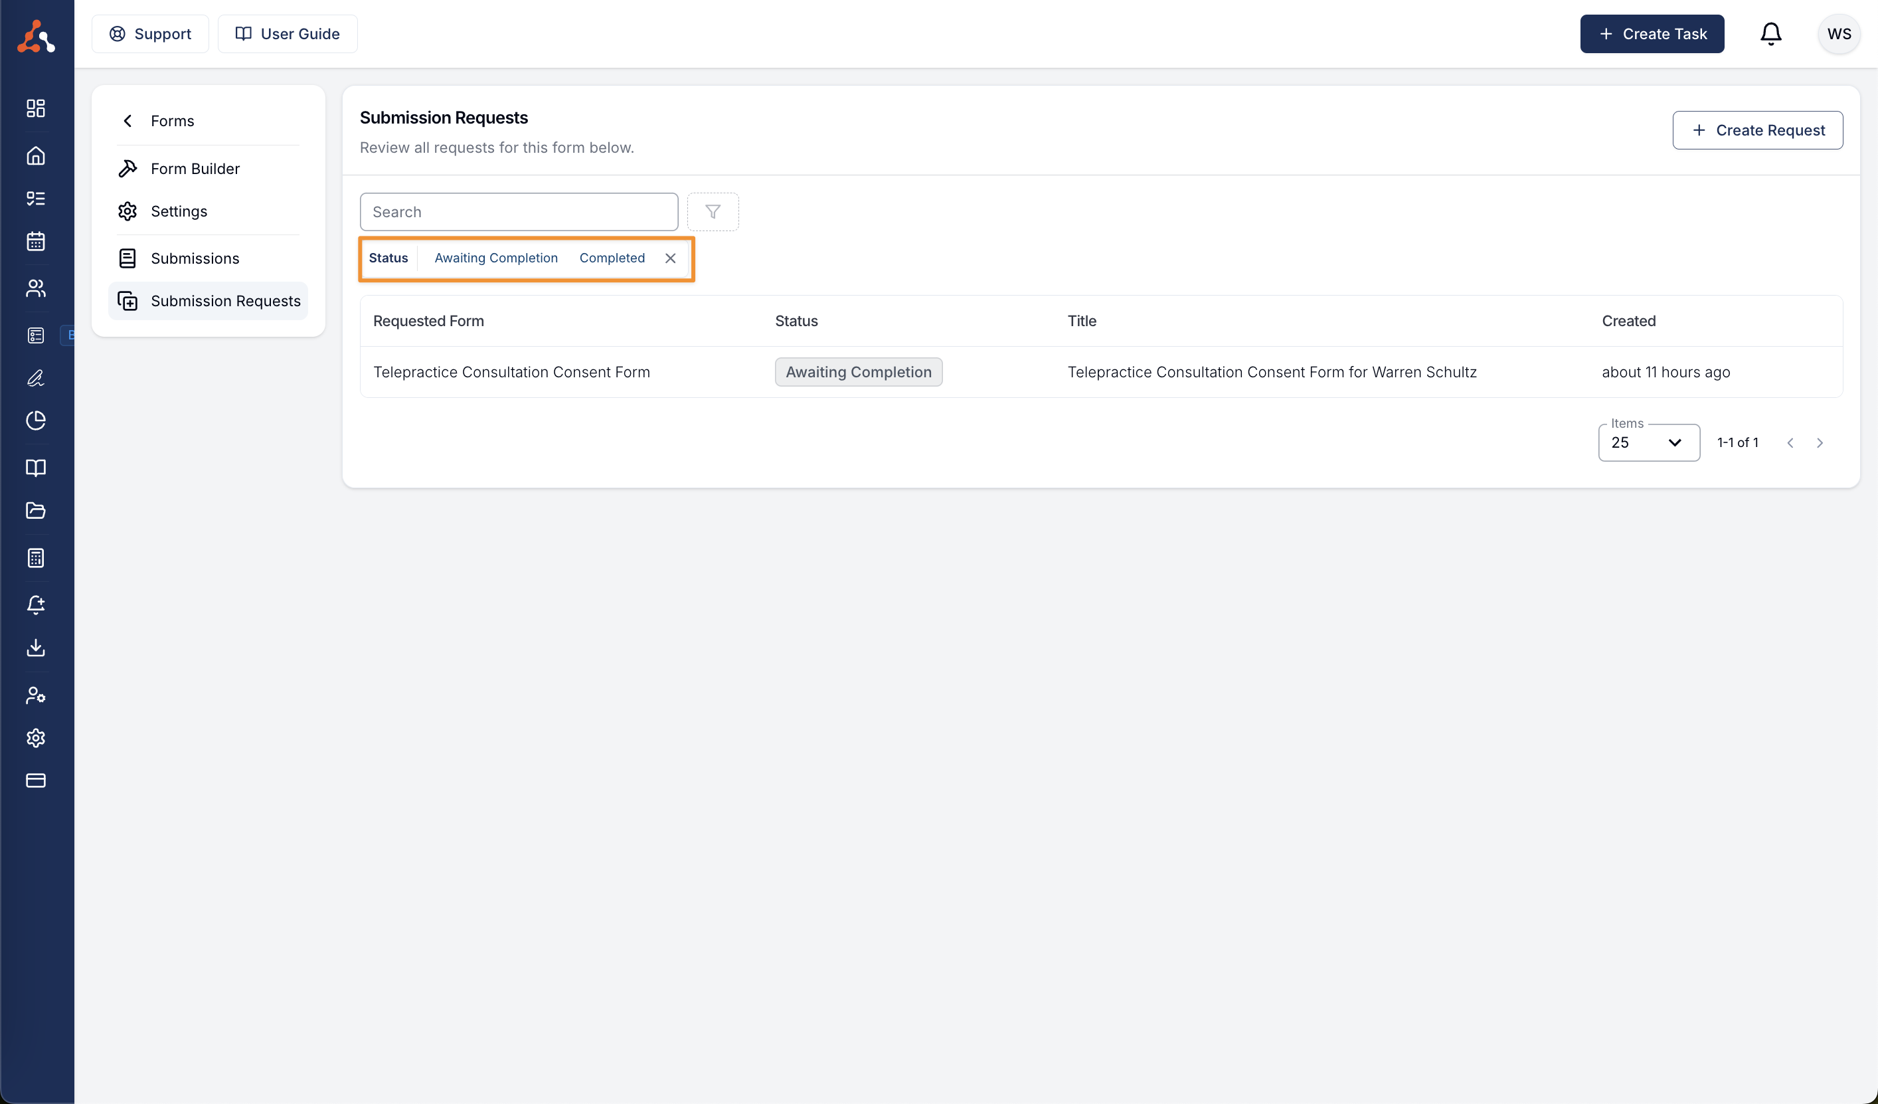
Task: Open the credit card billing icon
Action: 36,781
